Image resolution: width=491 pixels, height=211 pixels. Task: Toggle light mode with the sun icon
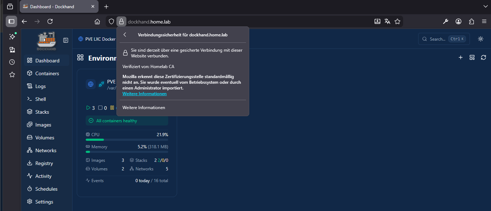[480, 39]
